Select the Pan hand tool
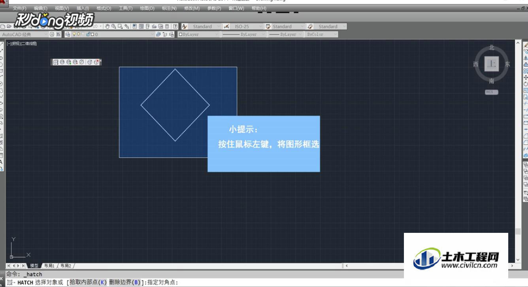 [x=107, y=26]
